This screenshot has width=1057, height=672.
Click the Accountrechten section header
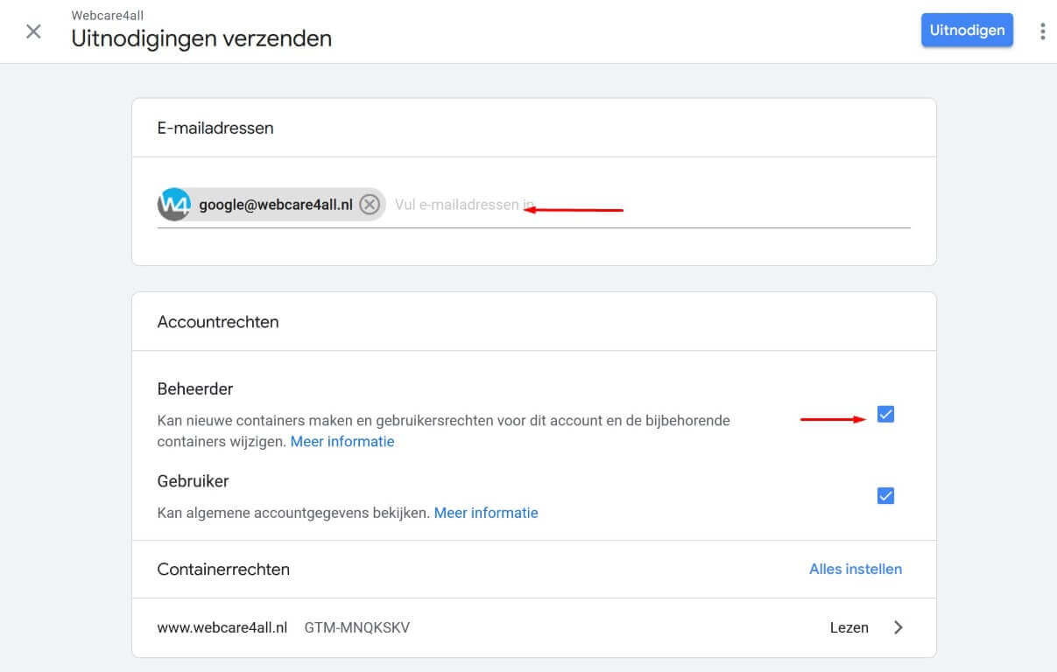coord(217,321)
